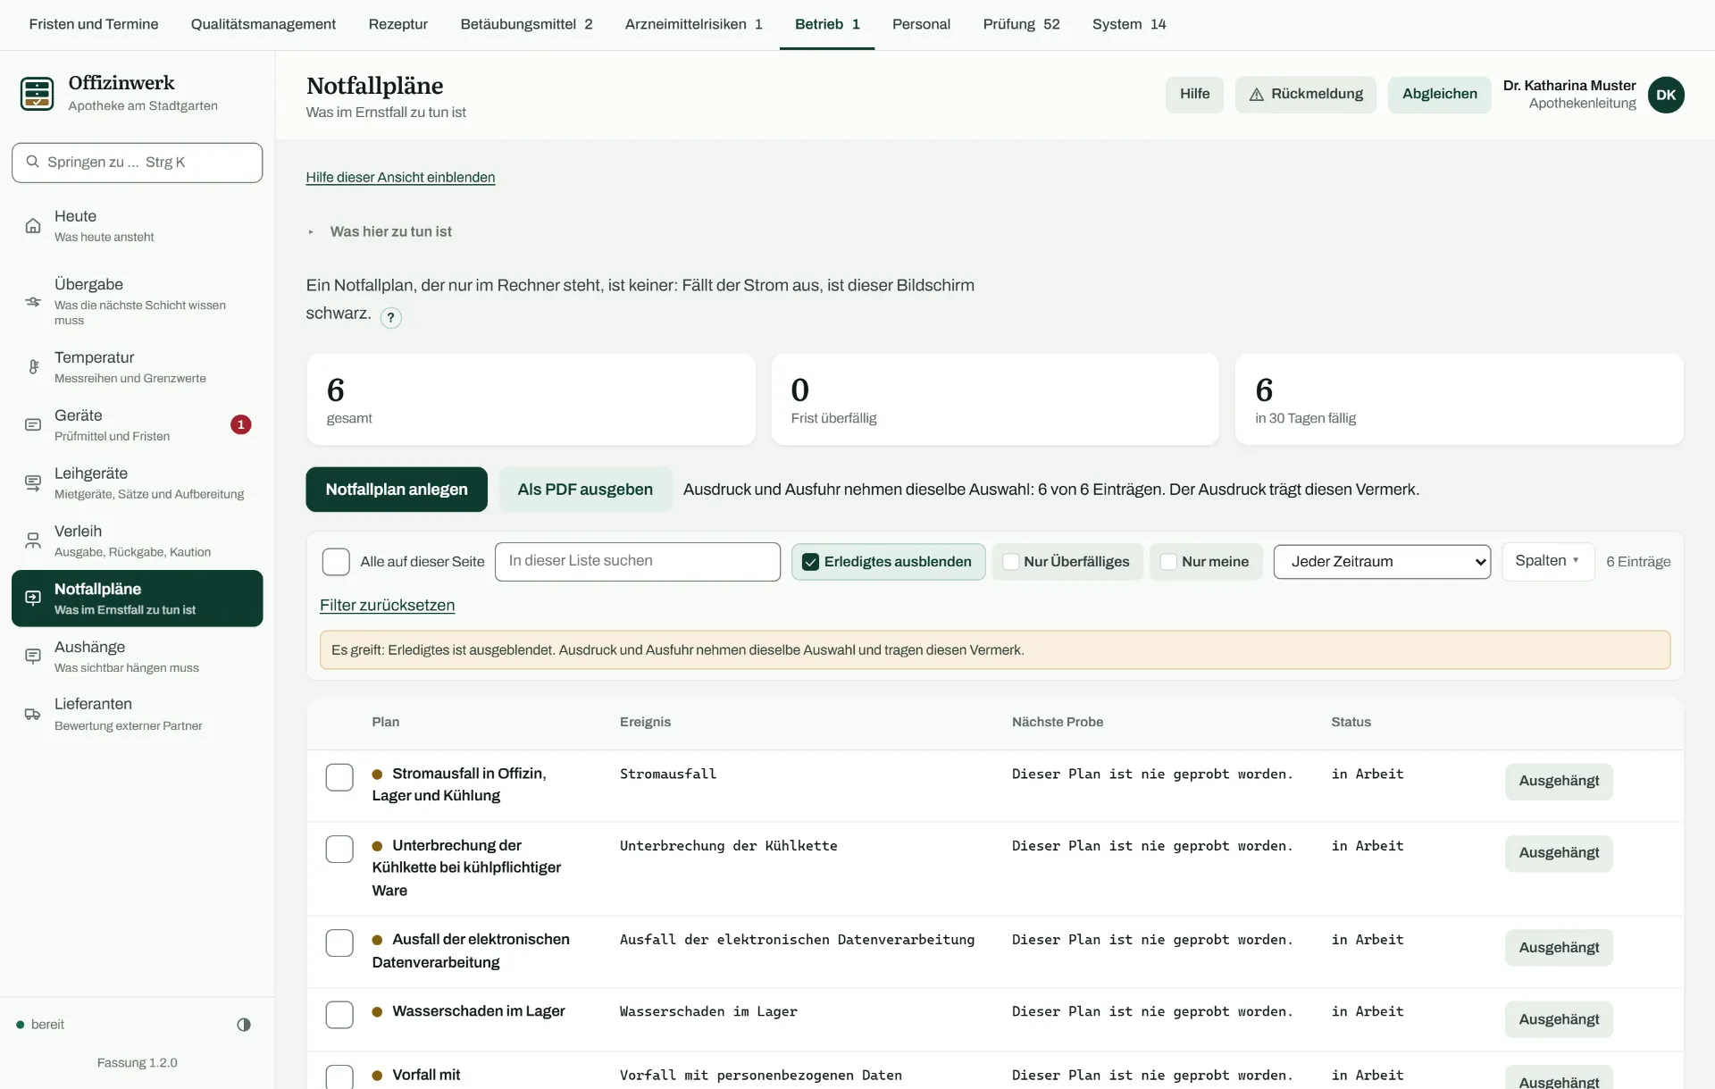Uncheck Erledigtes ausblenden
Screen dimensions: 1715x1089
tap(810, 562)
